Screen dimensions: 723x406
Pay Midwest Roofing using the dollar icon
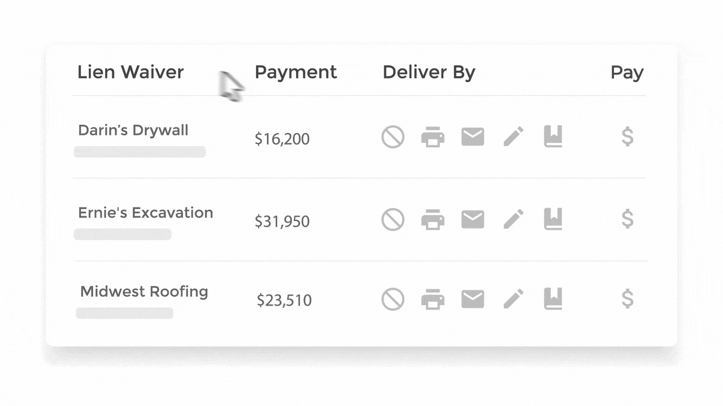627,299
